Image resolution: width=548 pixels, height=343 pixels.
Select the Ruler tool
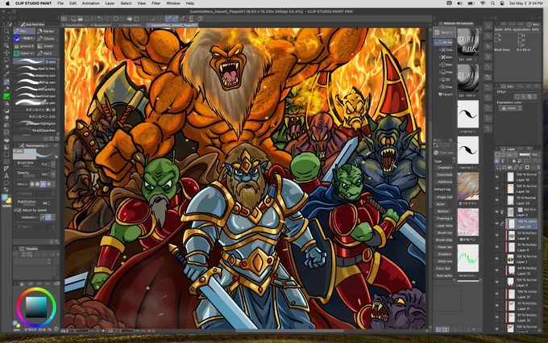point(6,169)
